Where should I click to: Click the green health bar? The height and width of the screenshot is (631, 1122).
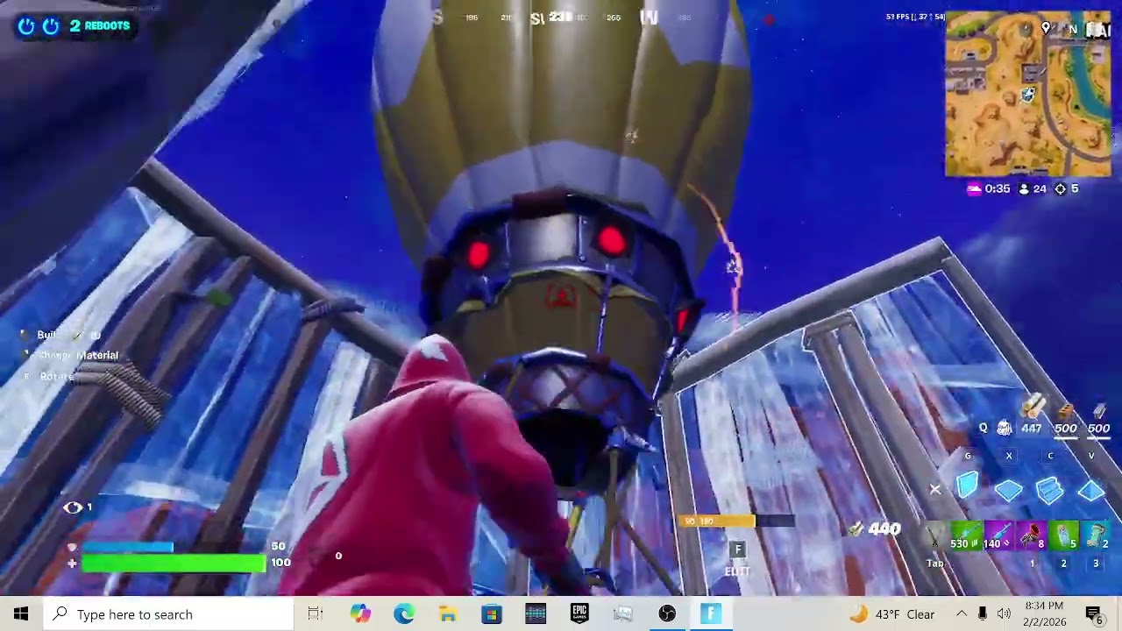point(174,564)
